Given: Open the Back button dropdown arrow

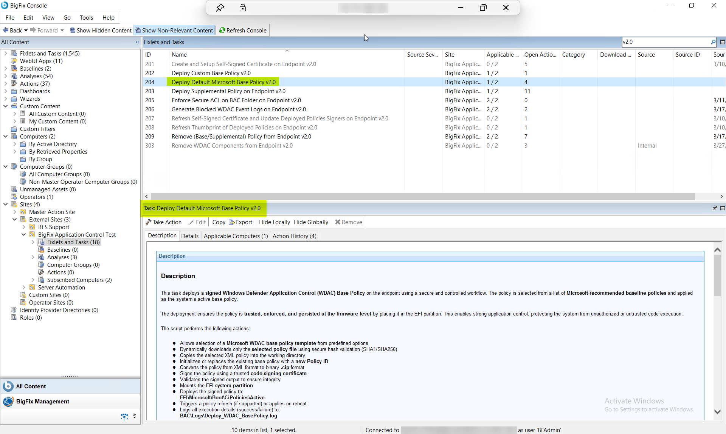Looking at the screenshot, I should [26, 30].
